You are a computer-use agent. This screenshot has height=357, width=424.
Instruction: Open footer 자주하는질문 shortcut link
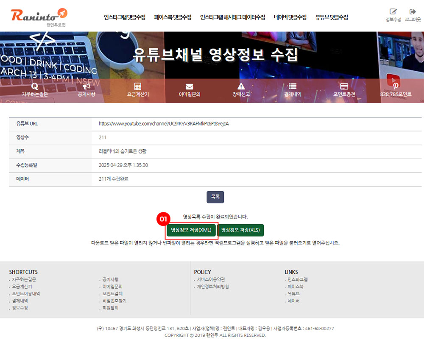pos(24,279)
